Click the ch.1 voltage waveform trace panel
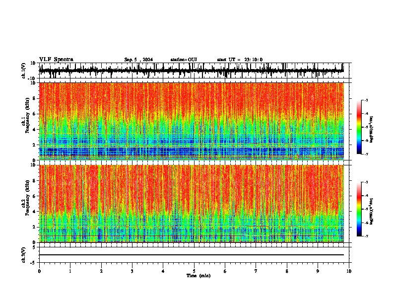 194,71
